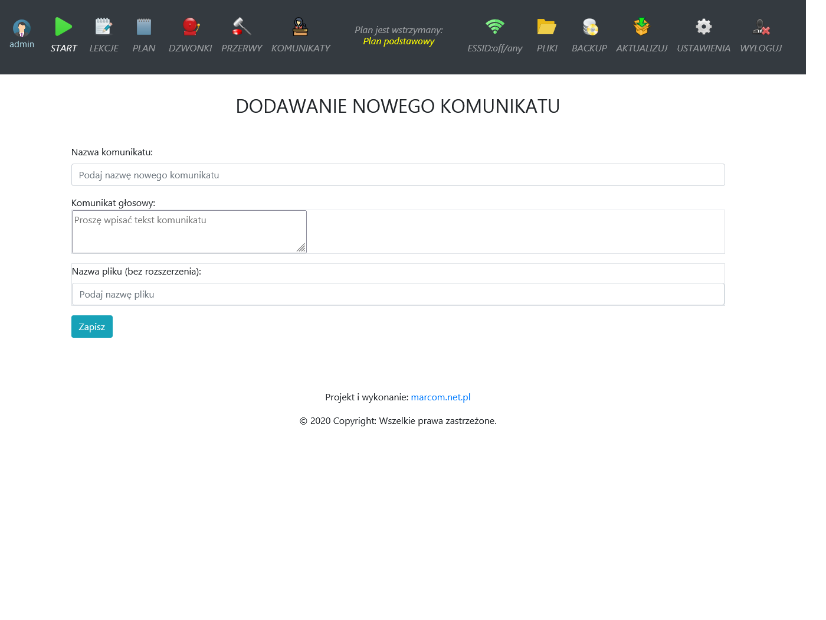Select the KOMUNIKATY menu label
Screen dimensions: 826x620
pos(301,48)
